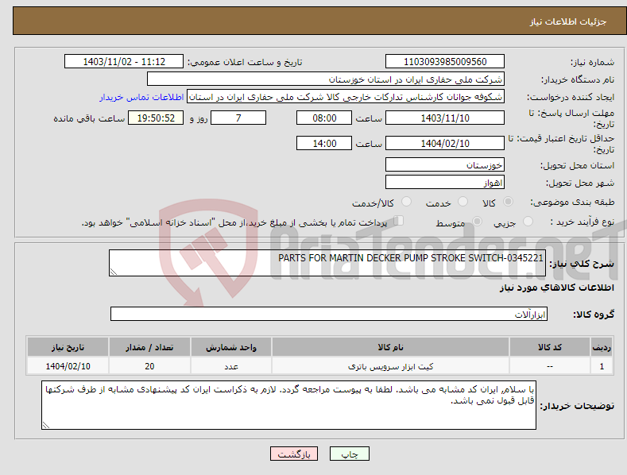Click the resize handle of the description box

click(114, 272)
